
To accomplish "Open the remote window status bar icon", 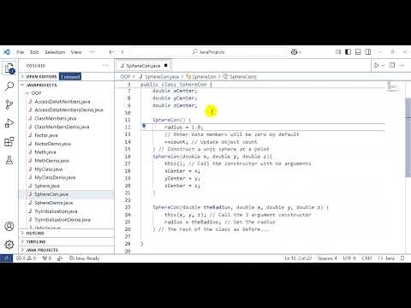I will [x=6, y=258].
